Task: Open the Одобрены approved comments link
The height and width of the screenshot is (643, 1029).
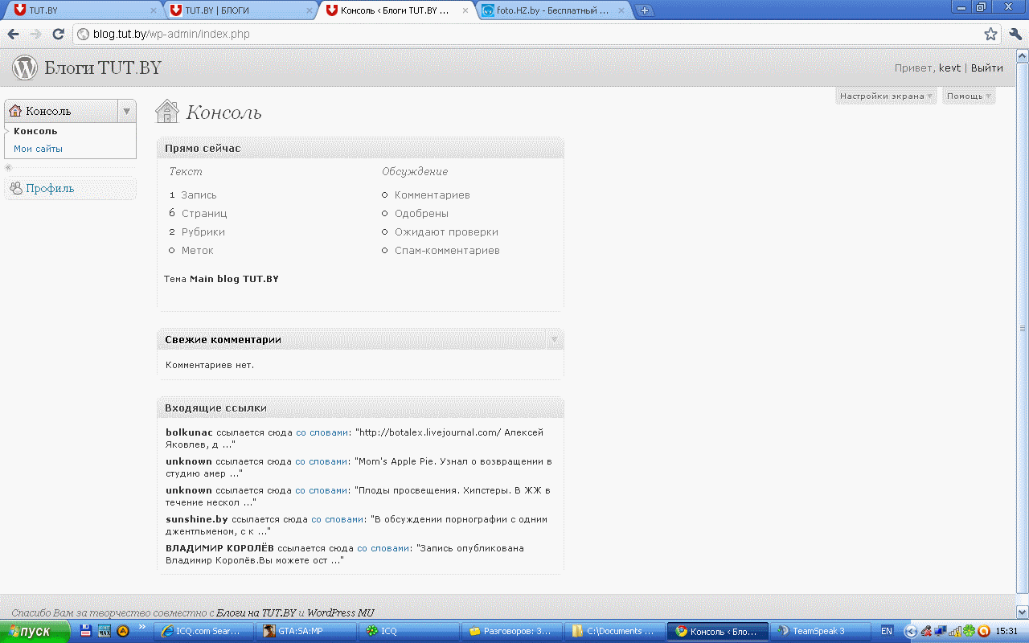Action: point(421,213)
